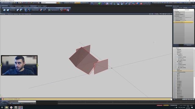
Task: Click the small green icon right of the combo box
Action: tap(59, 3)
